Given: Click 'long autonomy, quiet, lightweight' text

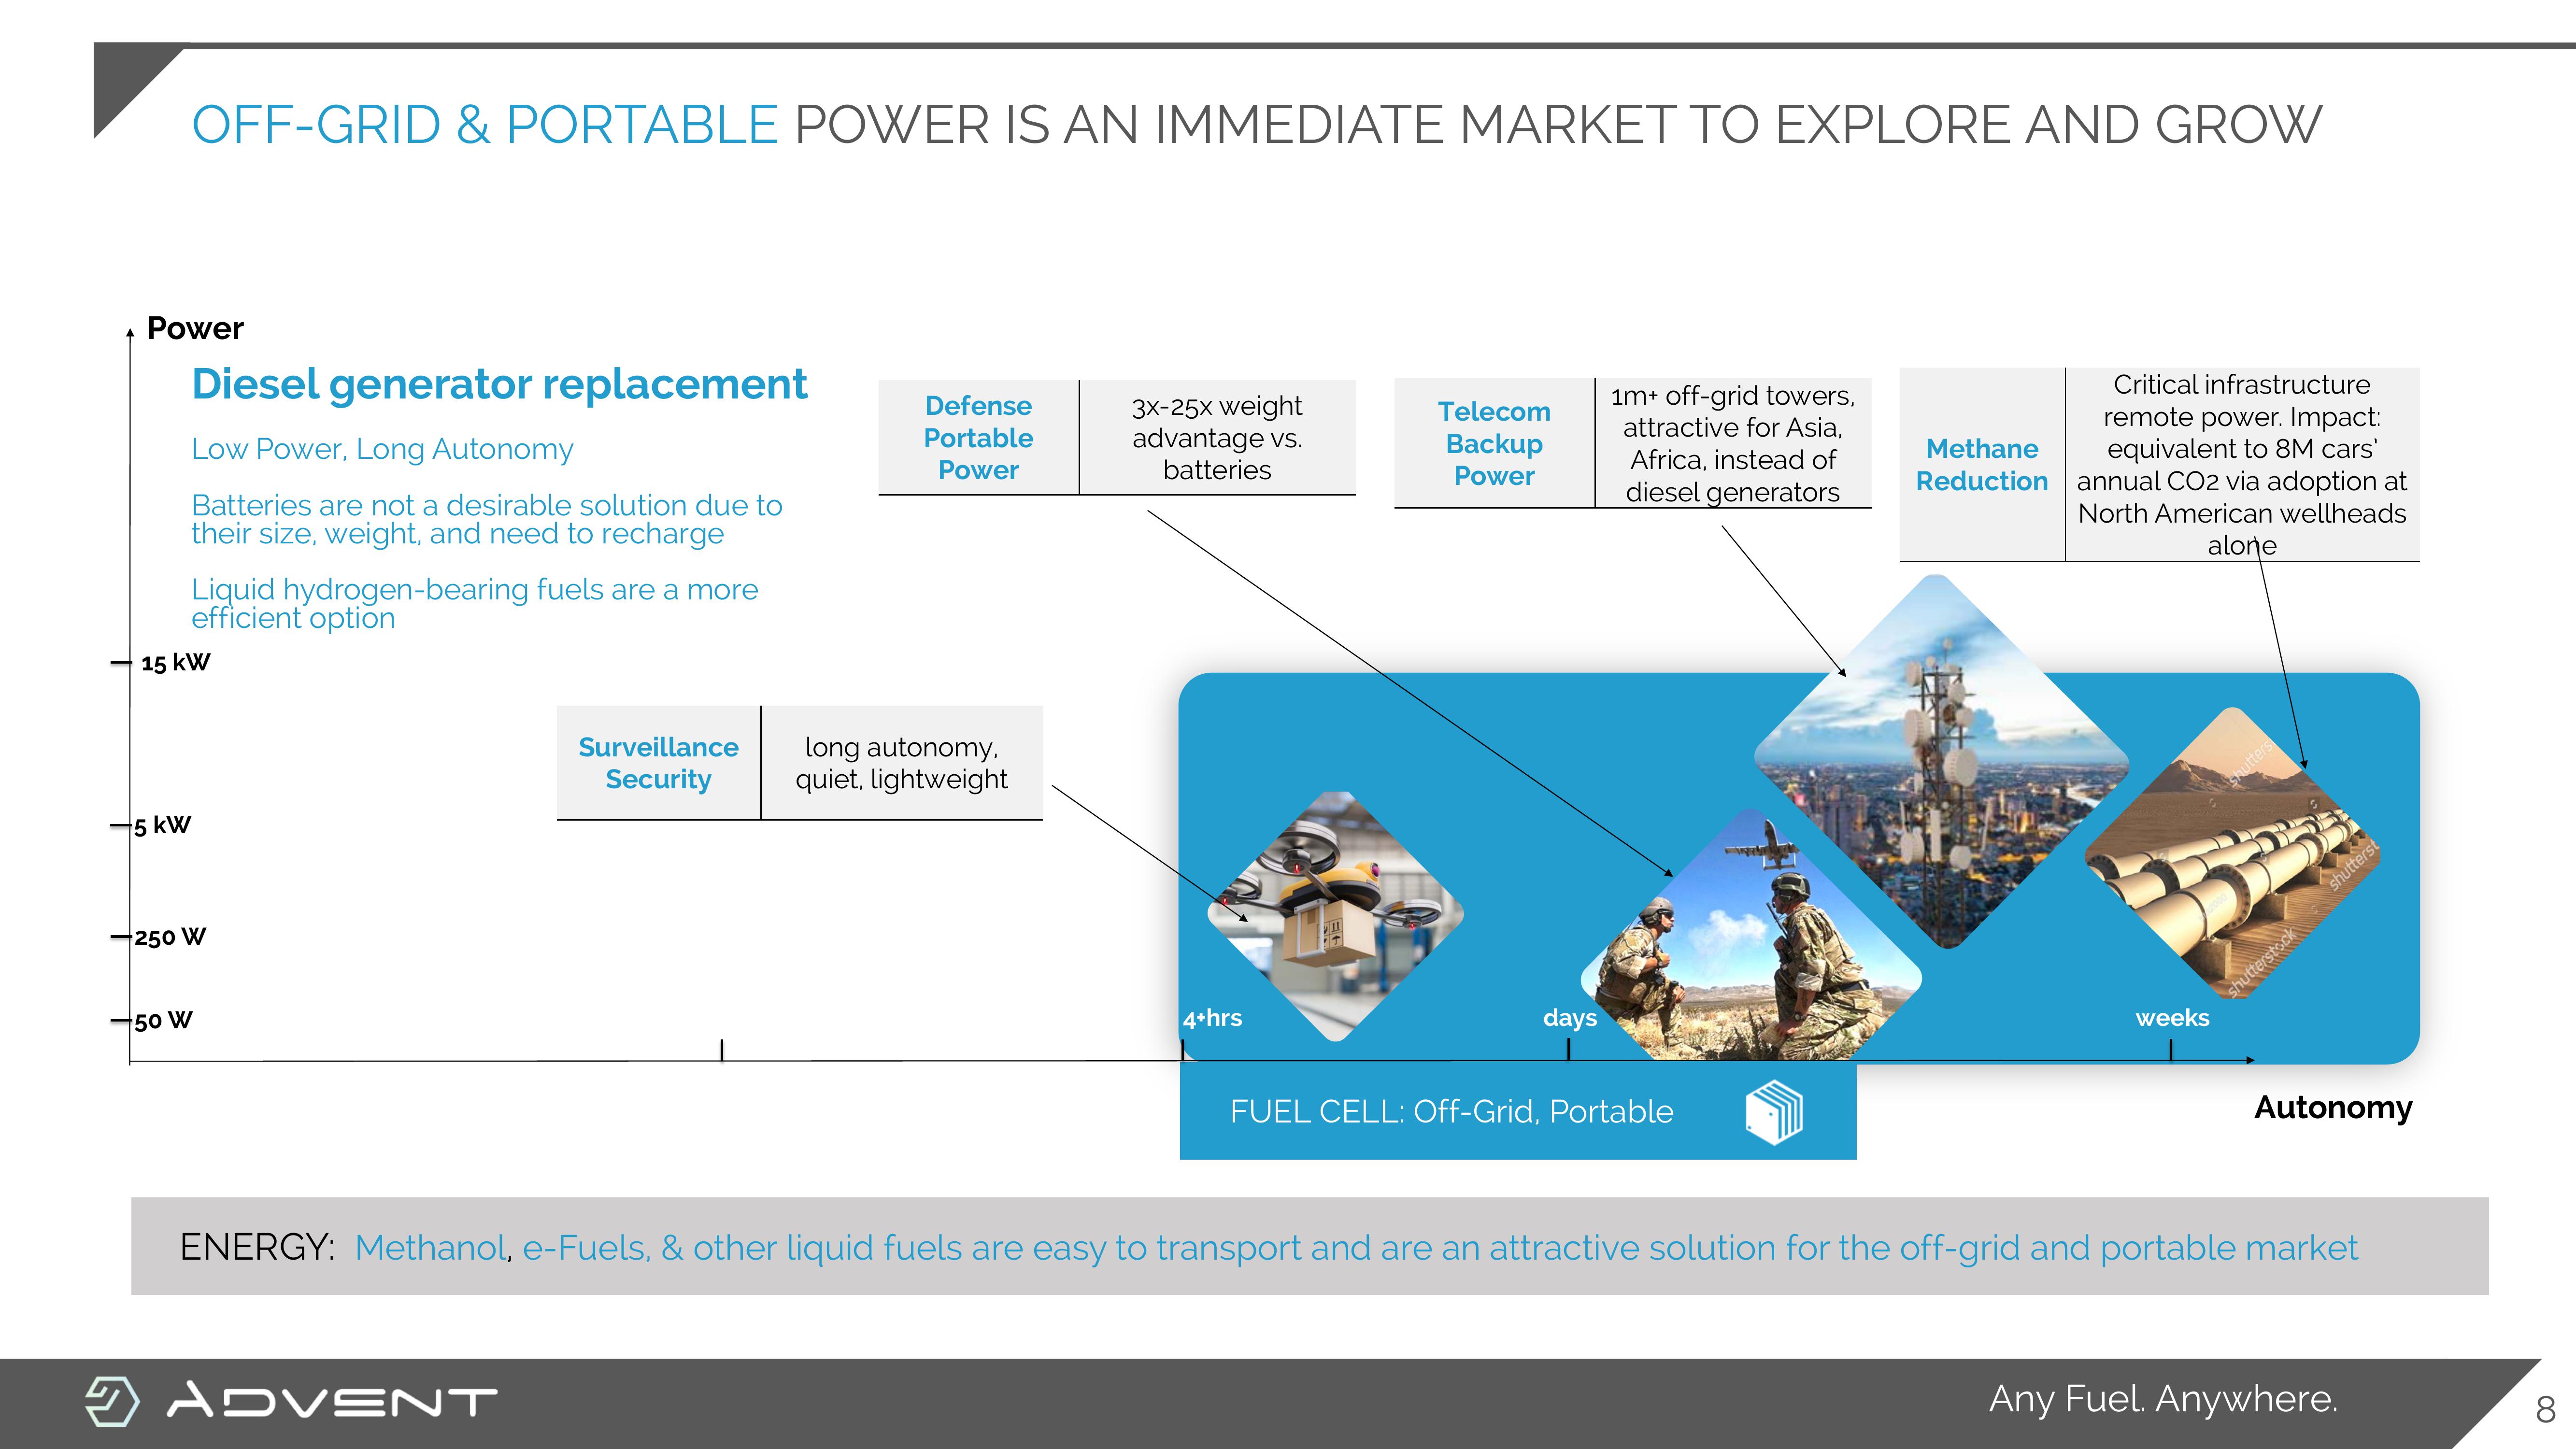Looking at the screenshot, I should point(901,763).
